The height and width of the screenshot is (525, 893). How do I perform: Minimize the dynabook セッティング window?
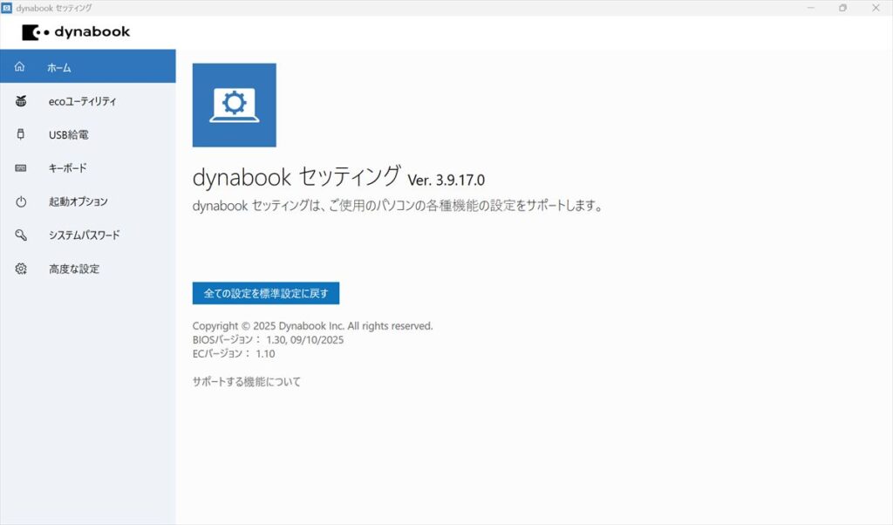click(810, 8)
